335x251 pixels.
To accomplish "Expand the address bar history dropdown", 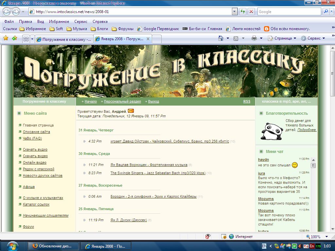I will coord(235,11).
